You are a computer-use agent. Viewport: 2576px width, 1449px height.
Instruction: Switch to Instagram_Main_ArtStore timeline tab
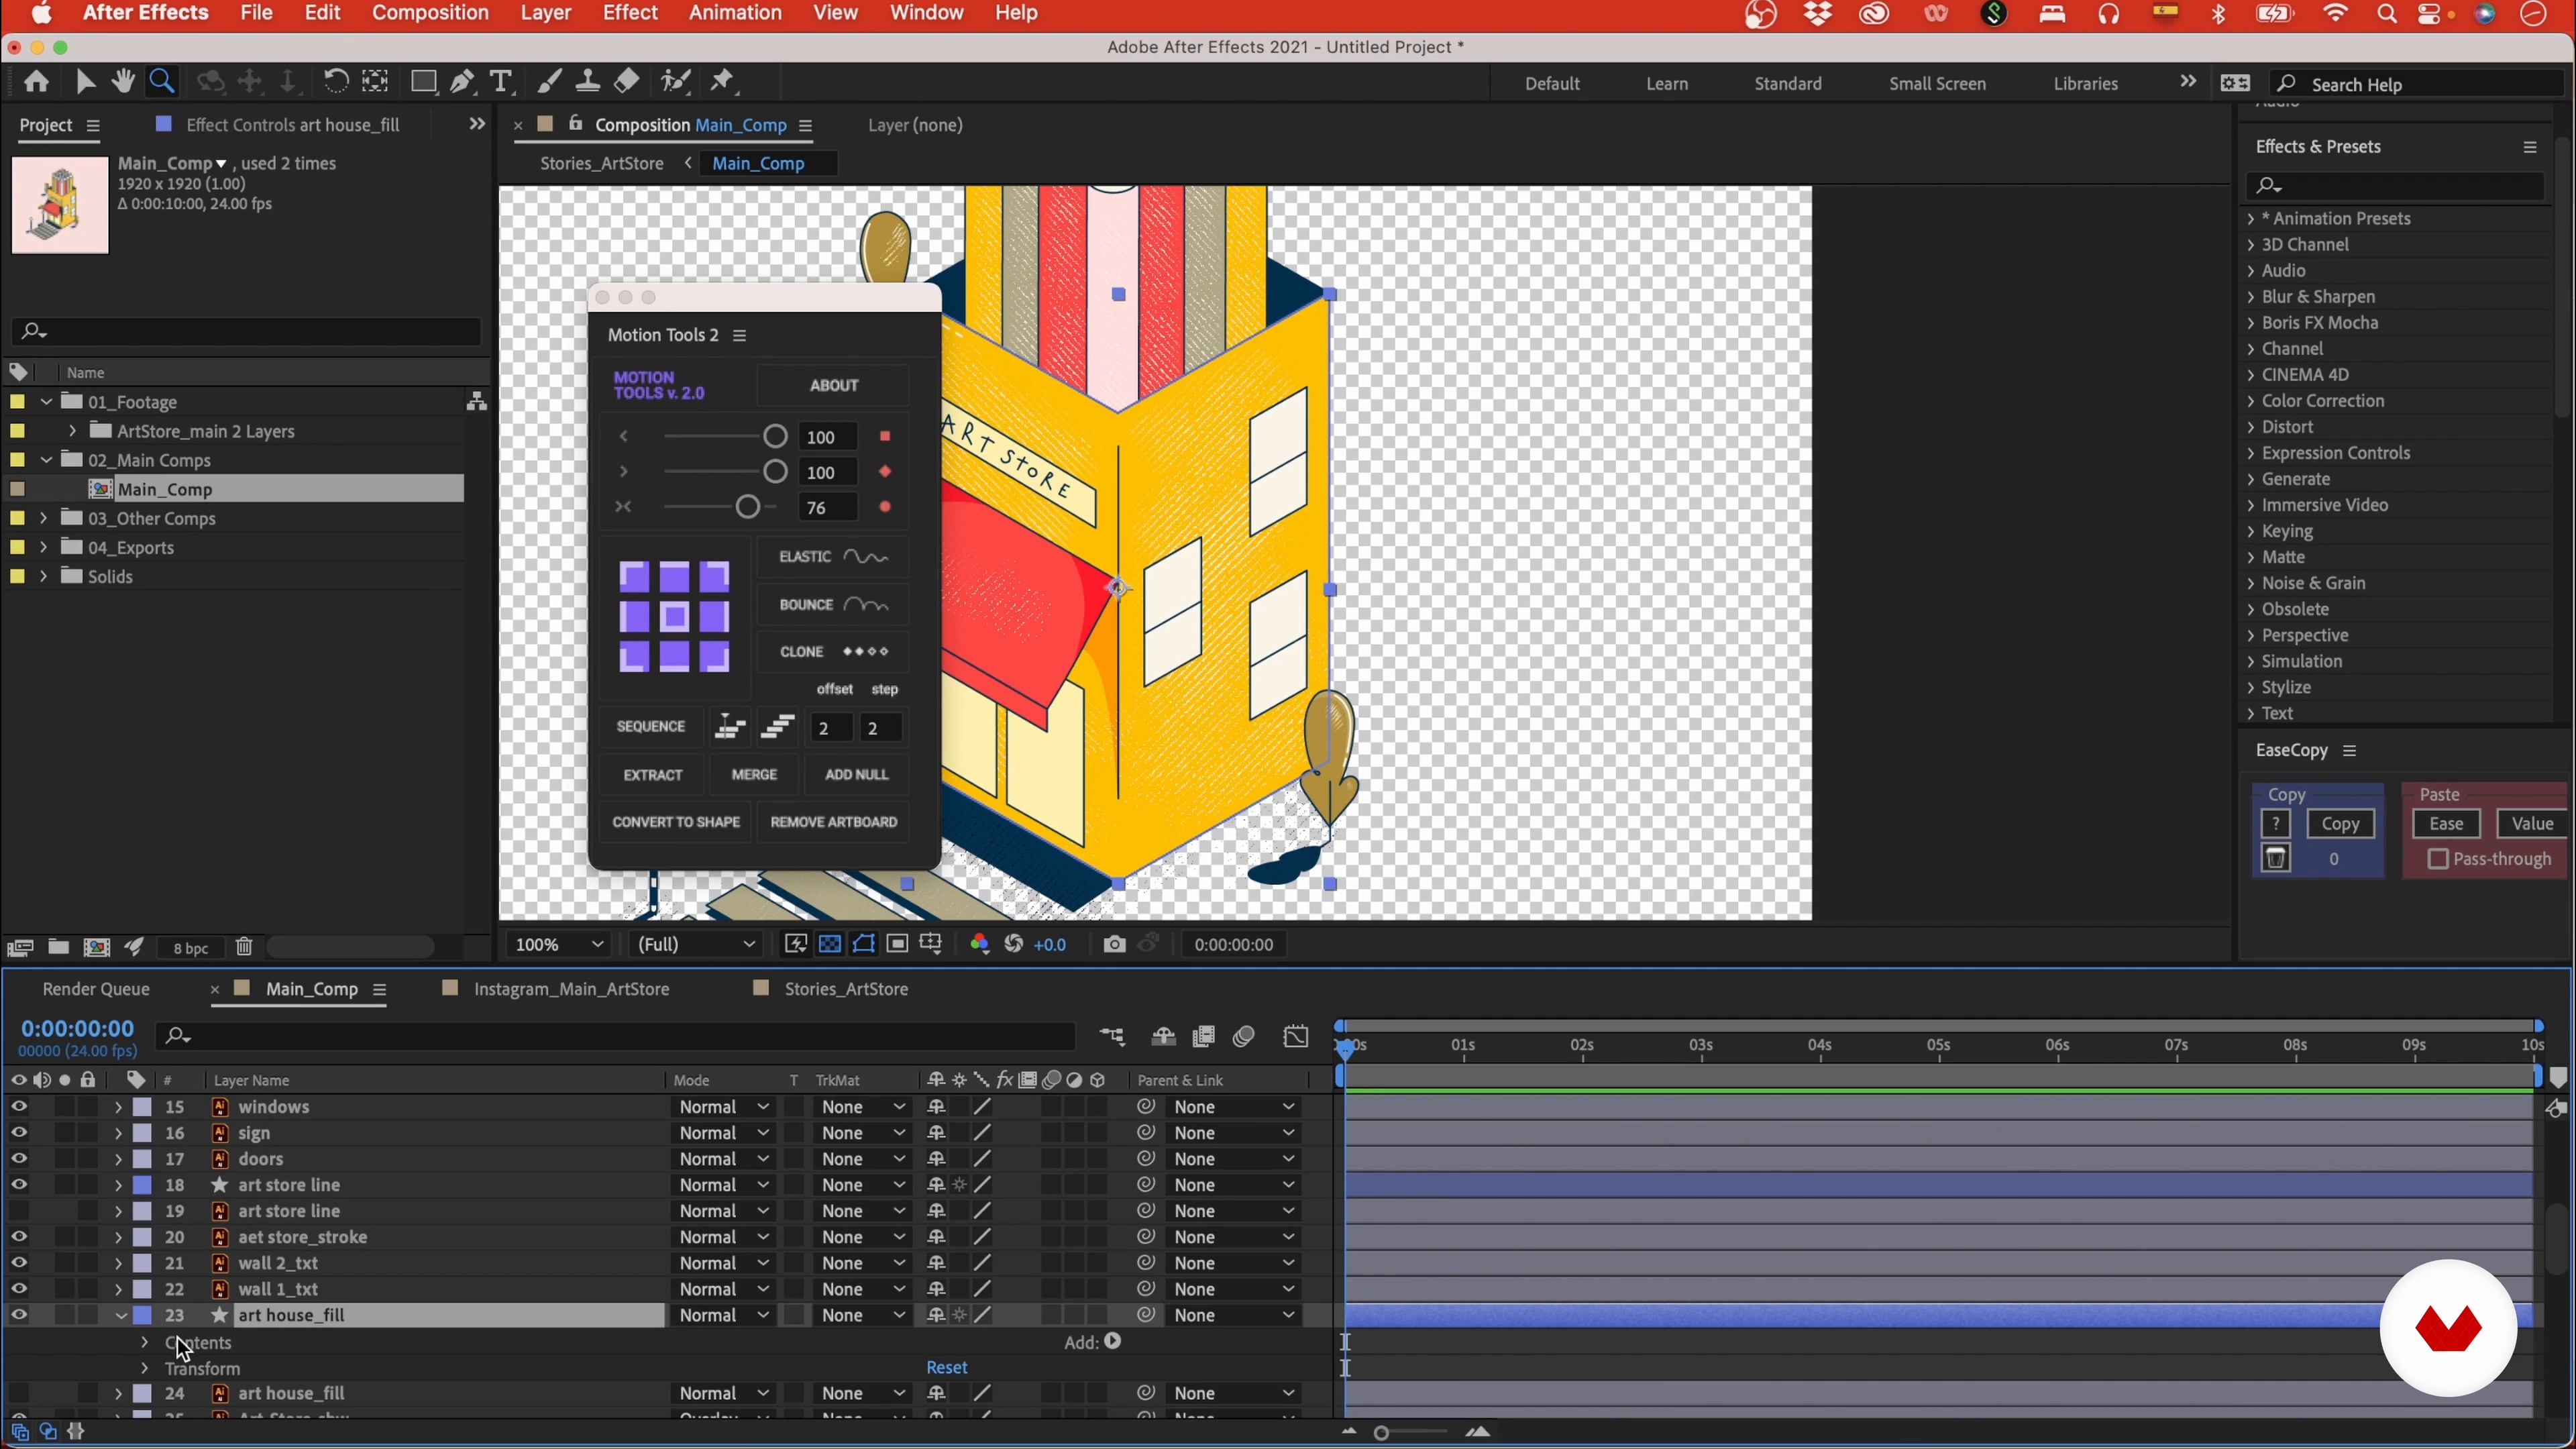pyautogui.click(x=571, y=989)
